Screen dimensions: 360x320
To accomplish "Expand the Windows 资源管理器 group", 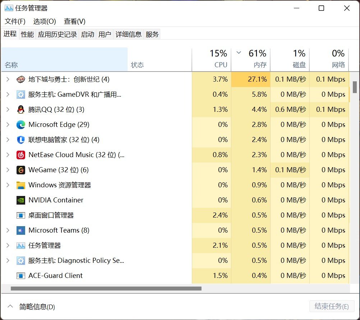I will coord(8,185).
